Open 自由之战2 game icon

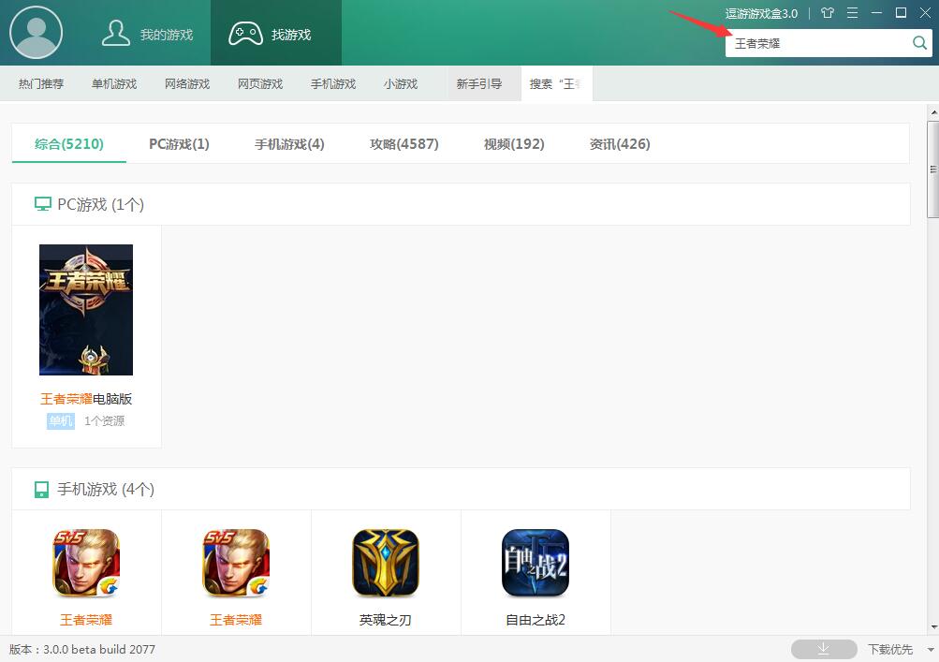[536, 563]
